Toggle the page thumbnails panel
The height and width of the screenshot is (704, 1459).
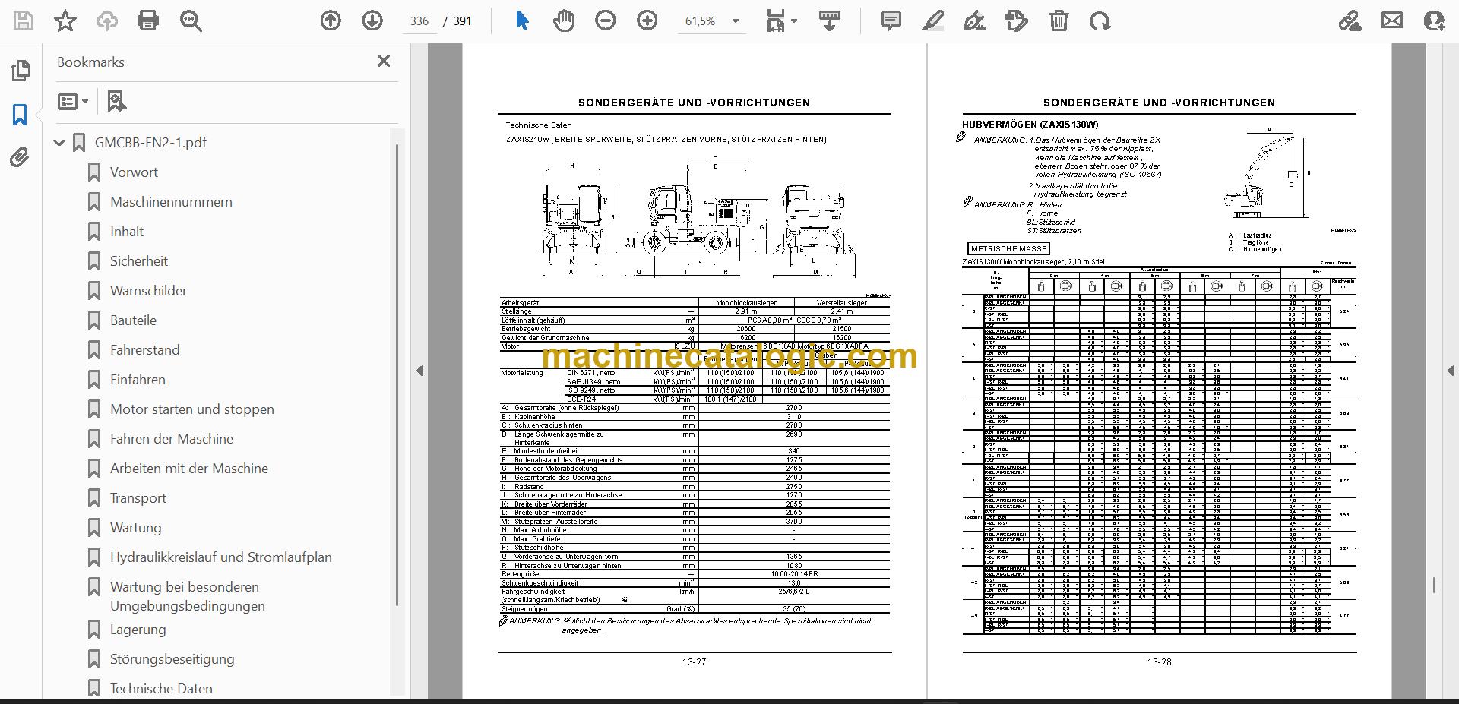(21, 71)
